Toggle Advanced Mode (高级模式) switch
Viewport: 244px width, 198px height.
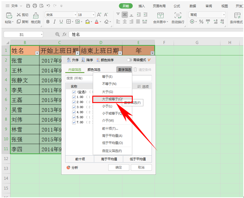[129, 60]
